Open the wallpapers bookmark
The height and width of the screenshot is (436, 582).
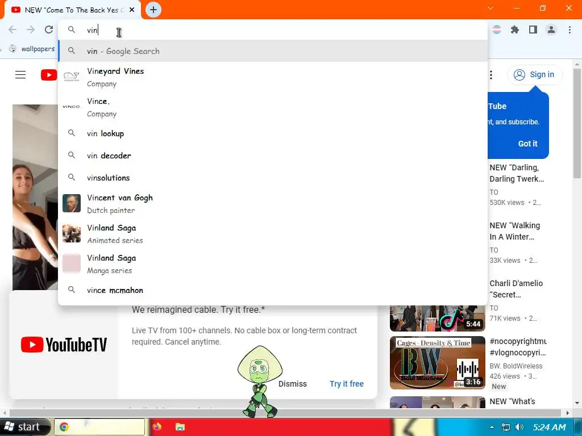(x=32, y=49)
